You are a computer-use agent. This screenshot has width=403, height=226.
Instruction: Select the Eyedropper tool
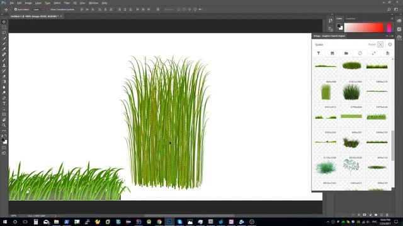pos(4,49)
